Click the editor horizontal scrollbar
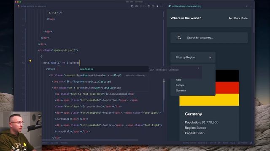The width and height of the screenshot is (270, 151). pyautogui.click(x=89, y=140)
